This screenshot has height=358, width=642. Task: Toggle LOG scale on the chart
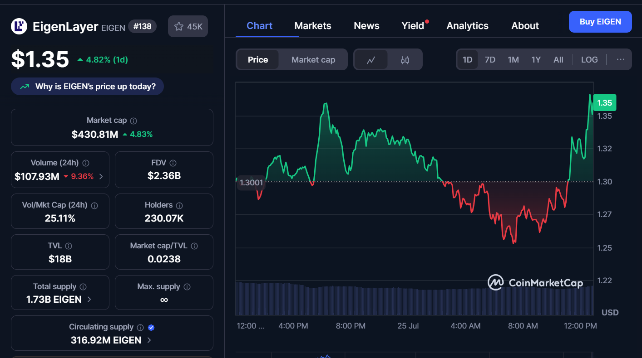point(589,60)
